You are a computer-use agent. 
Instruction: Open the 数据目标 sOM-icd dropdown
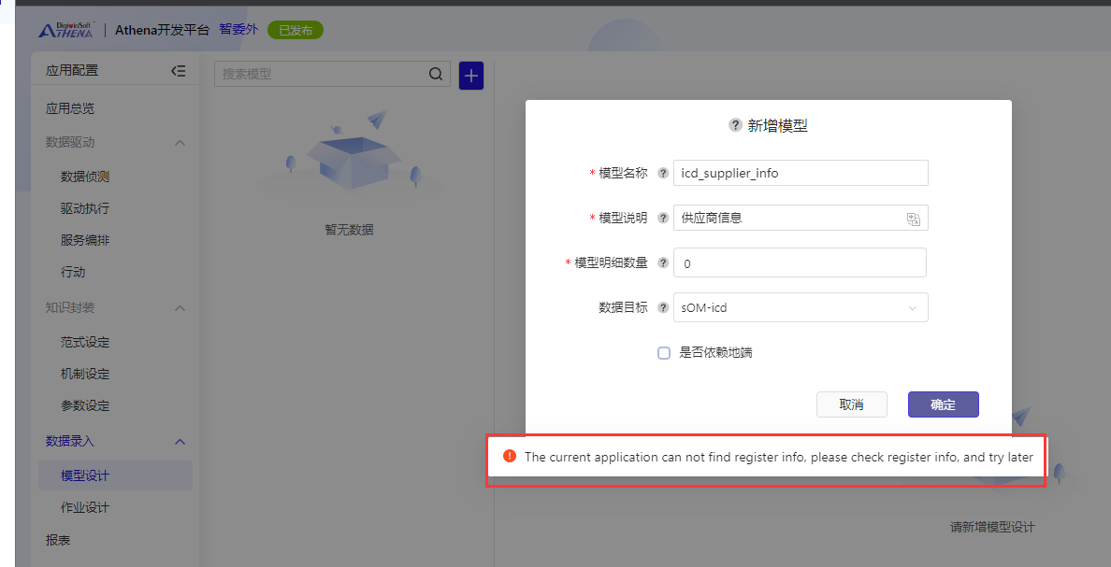click(801, 307)
